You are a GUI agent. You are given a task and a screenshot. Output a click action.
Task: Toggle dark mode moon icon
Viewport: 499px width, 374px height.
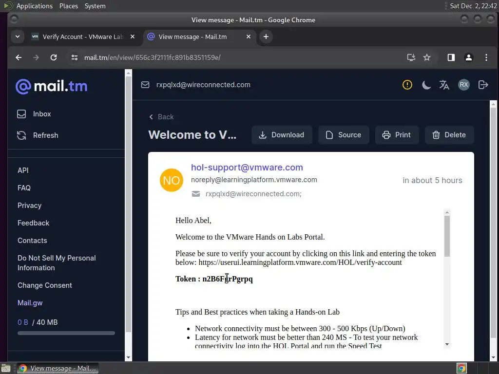[426, 85]
